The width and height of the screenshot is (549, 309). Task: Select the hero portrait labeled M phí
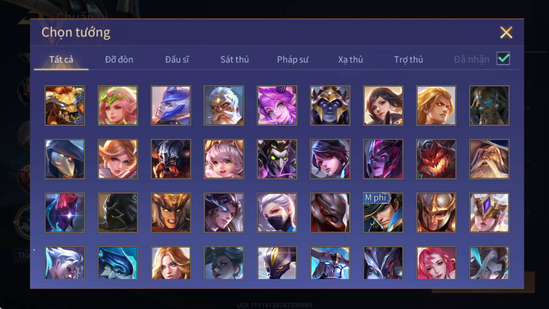[383, 213]
